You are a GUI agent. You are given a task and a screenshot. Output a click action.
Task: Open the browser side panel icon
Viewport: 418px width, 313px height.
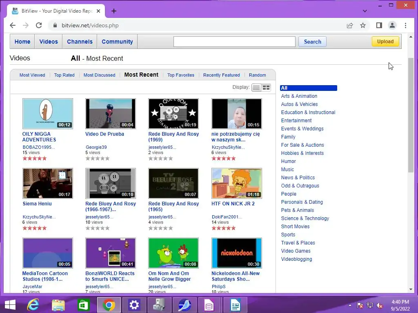click(x=379, y=25)
